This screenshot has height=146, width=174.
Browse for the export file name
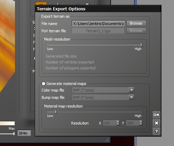click(x=136, y=23)
